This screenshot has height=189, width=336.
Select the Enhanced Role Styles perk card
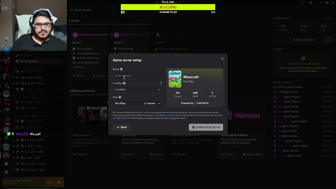tap(241, 129)
